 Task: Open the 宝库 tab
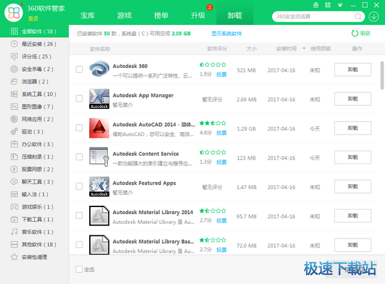(x=88, y=15)
